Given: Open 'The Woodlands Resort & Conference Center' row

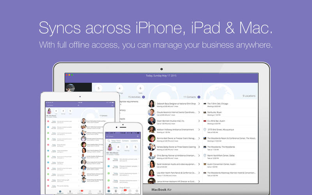Looking at the screenshot, I should [230, 139].
